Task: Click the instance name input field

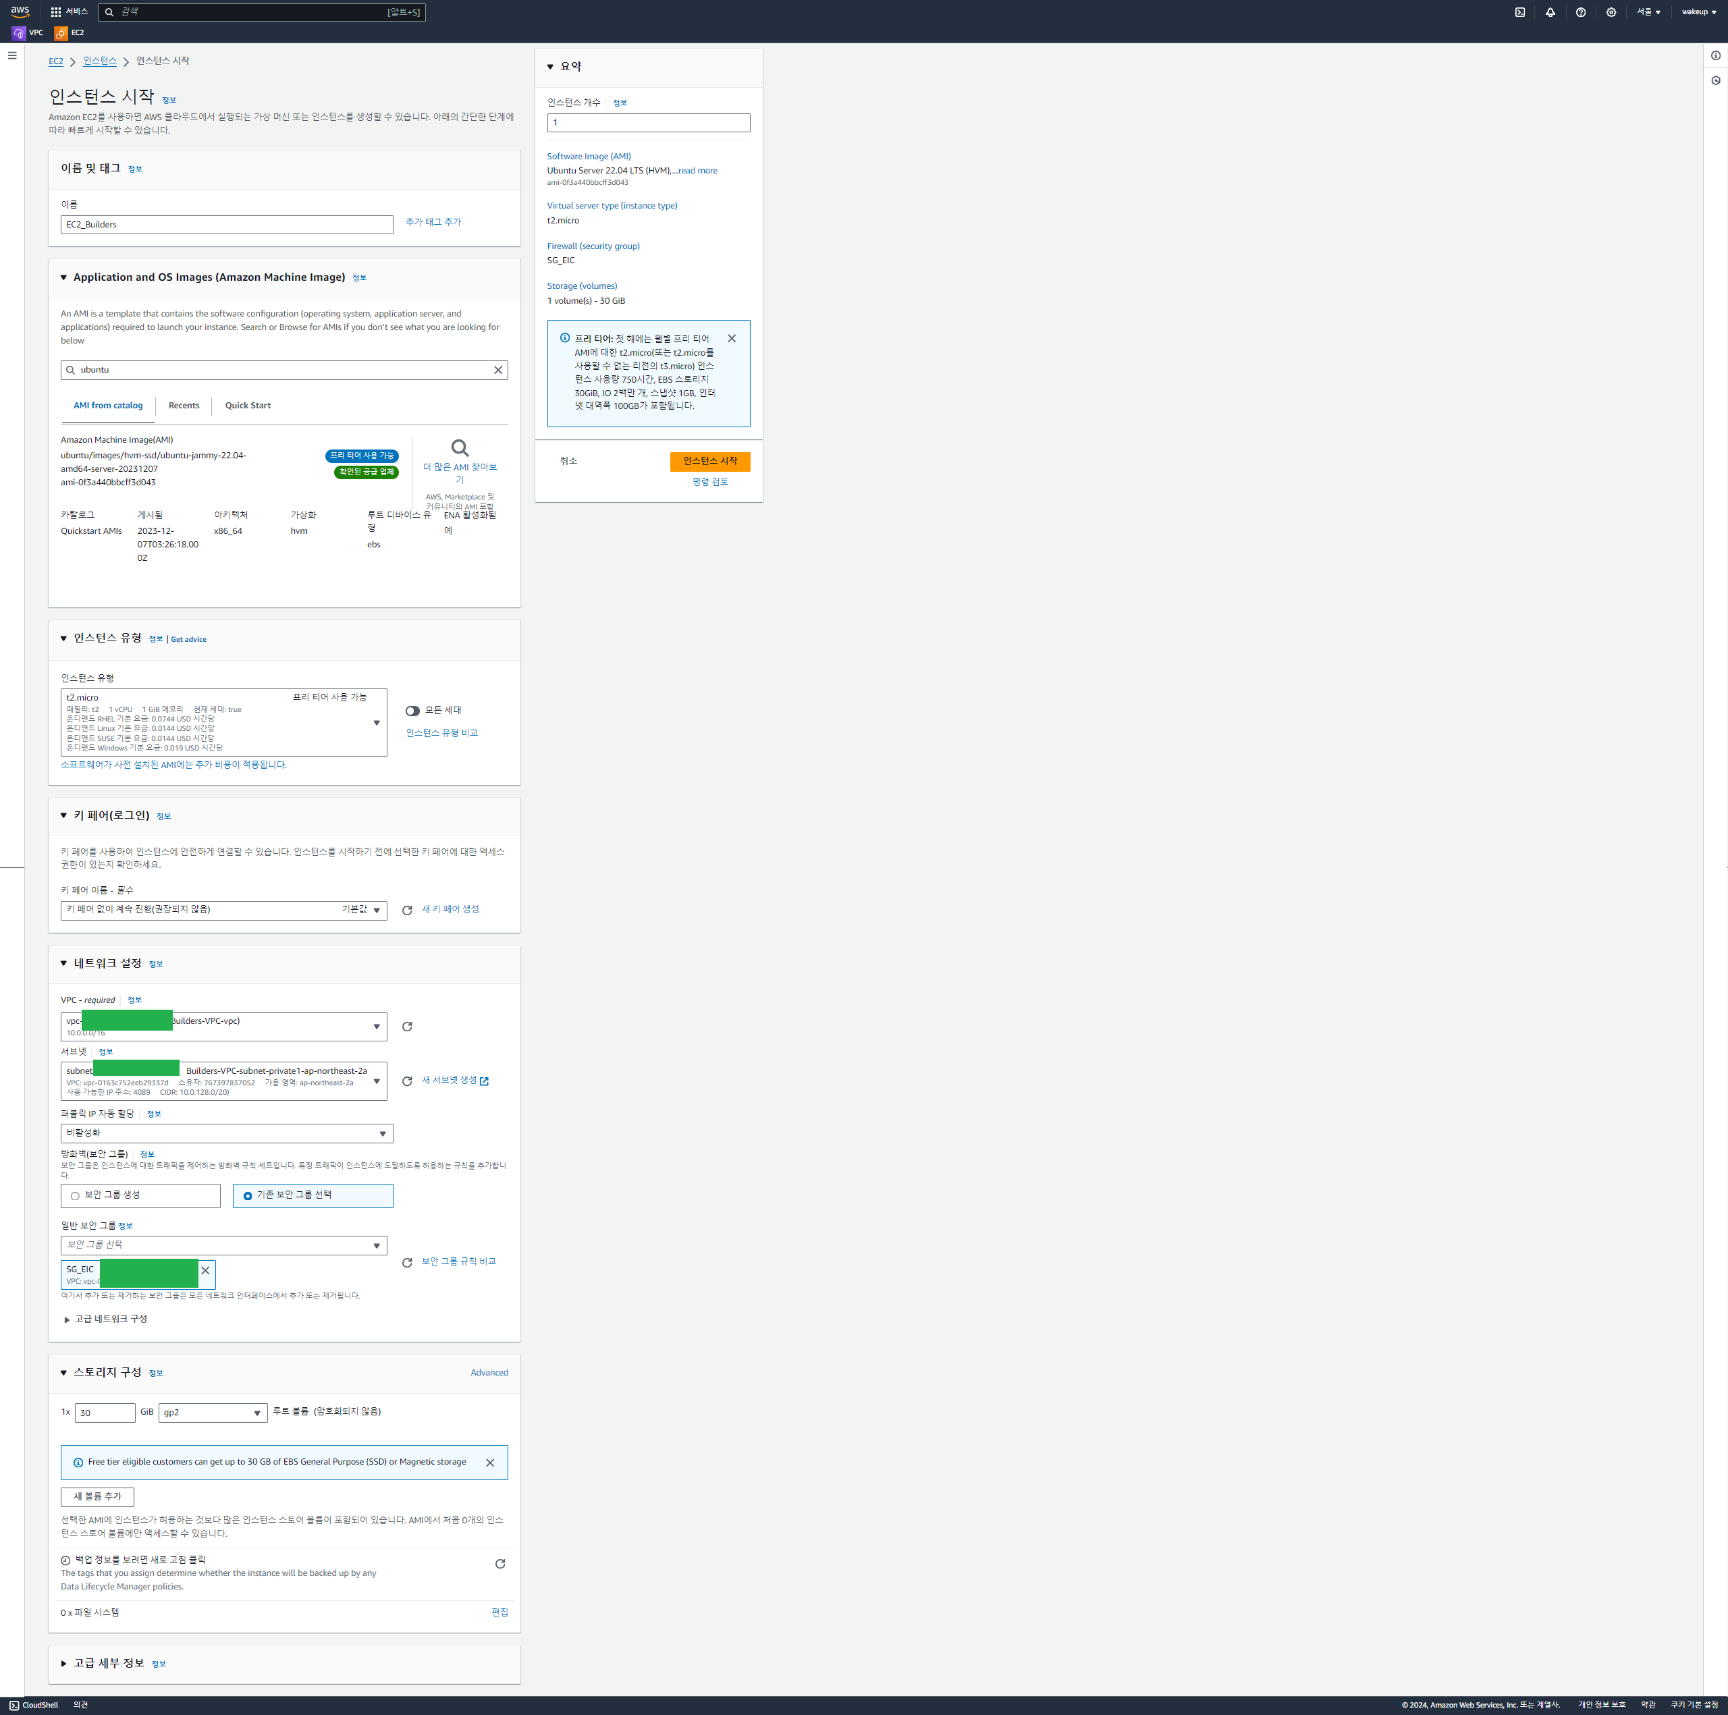Action: 226,225
